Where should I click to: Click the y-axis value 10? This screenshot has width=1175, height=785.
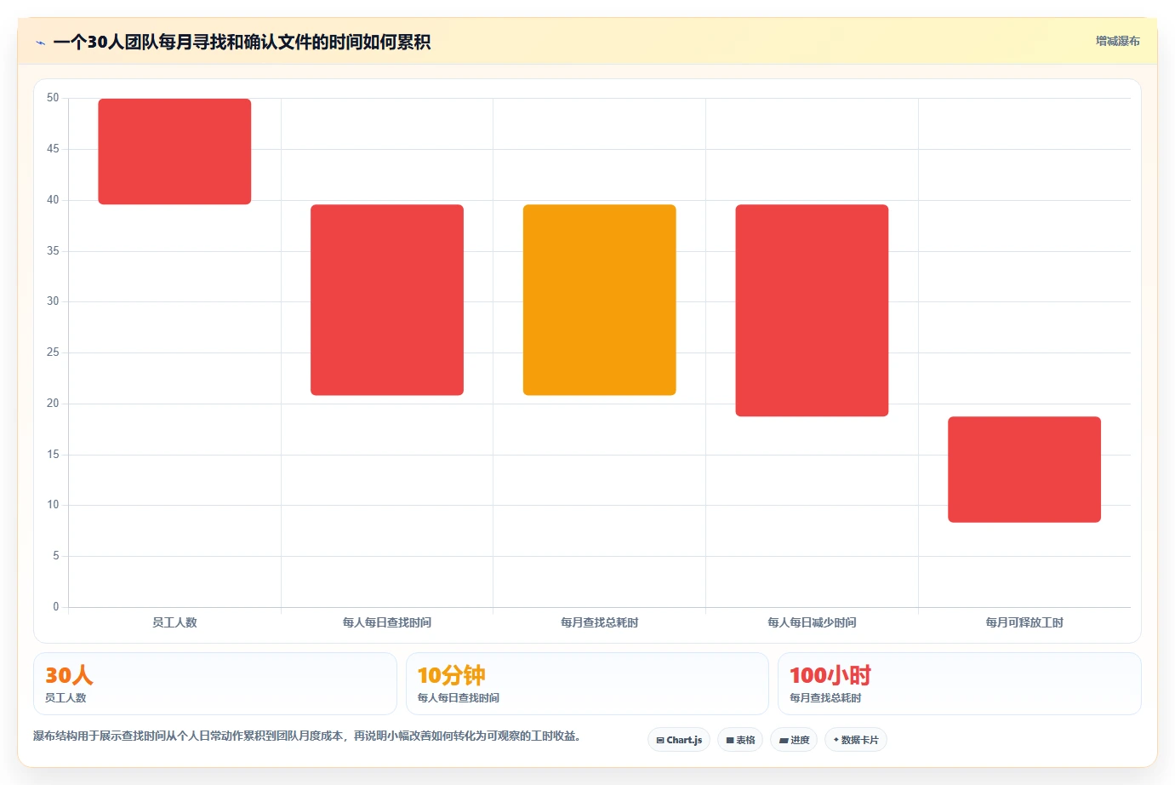[53, 505]
